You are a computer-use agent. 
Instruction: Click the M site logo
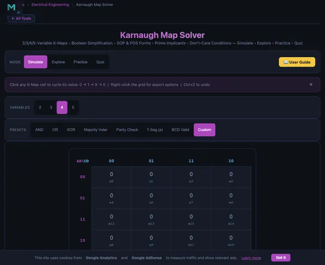[x=11, y=7]
